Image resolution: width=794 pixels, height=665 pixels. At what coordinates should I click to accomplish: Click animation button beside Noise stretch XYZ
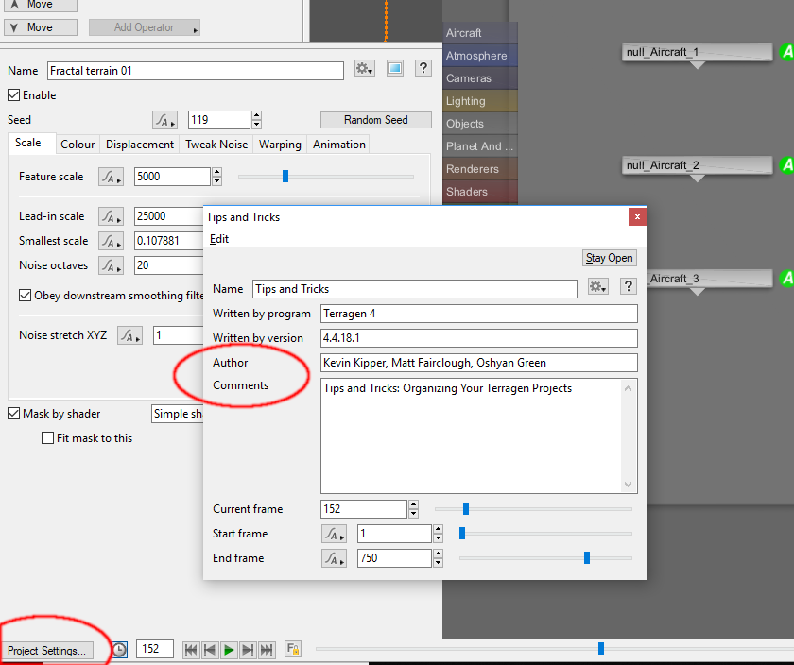pos(130,335)
